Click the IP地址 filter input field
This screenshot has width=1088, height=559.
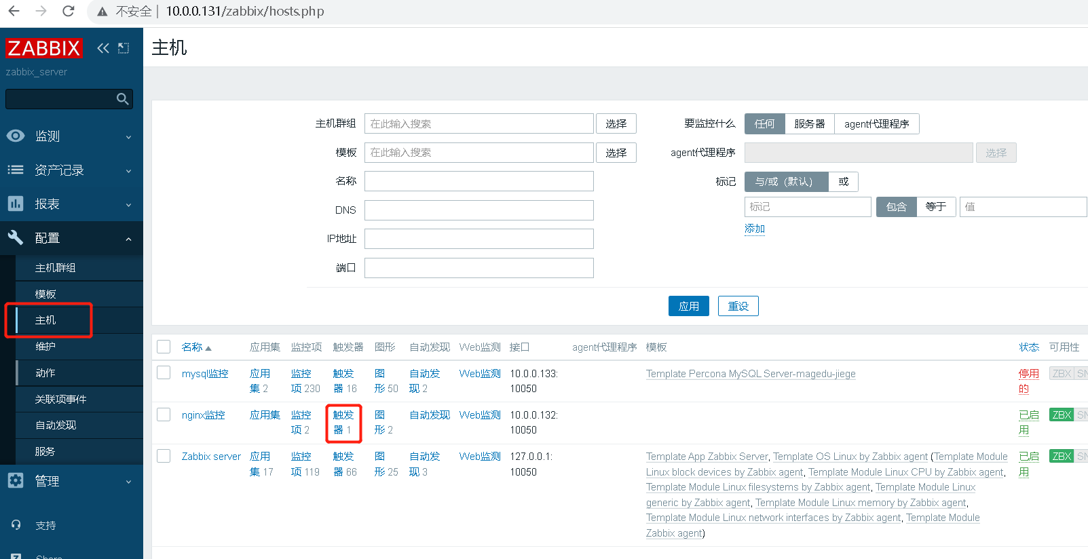point(479,239)
